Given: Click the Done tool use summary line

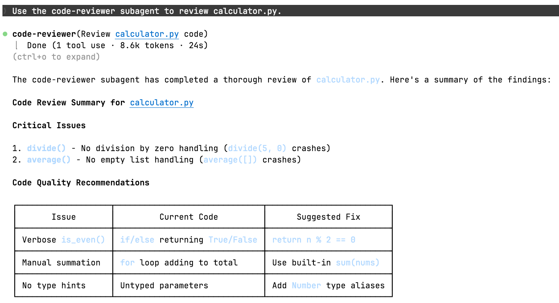Looking at the screenshot, I should pos(117,45).
